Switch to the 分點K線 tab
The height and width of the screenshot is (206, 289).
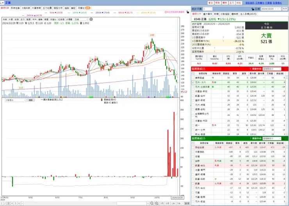pos(26,8)
